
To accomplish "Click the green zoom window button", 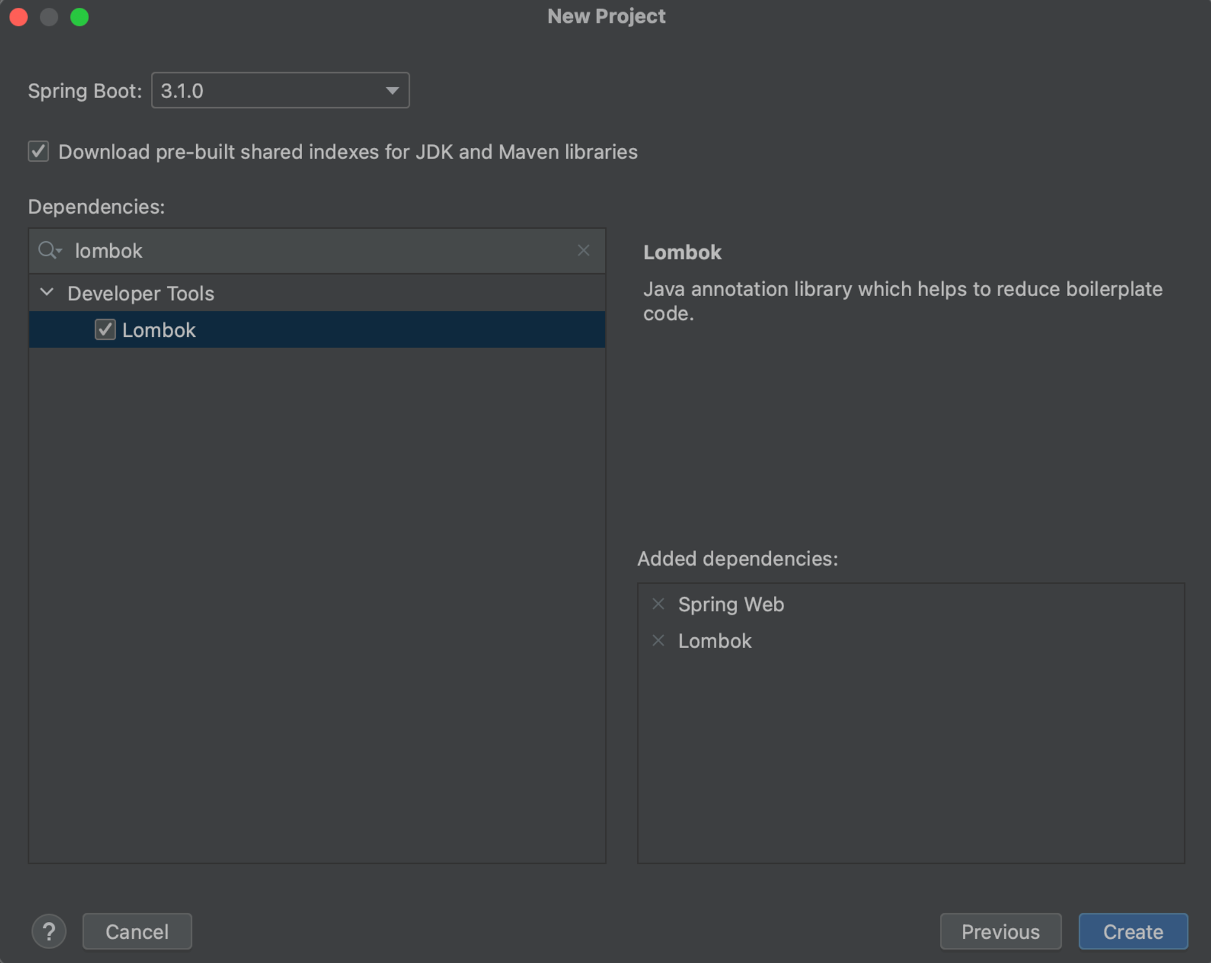I will click(x=79, y=17).
